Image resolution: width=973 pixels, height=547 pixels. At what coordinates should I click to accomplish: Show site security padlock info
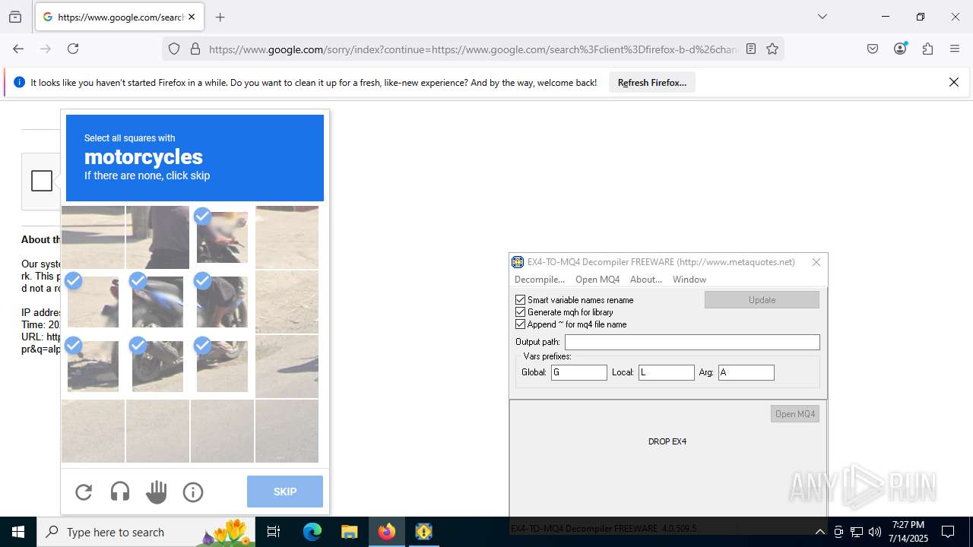pyautogui.click(x=195, y=49)
